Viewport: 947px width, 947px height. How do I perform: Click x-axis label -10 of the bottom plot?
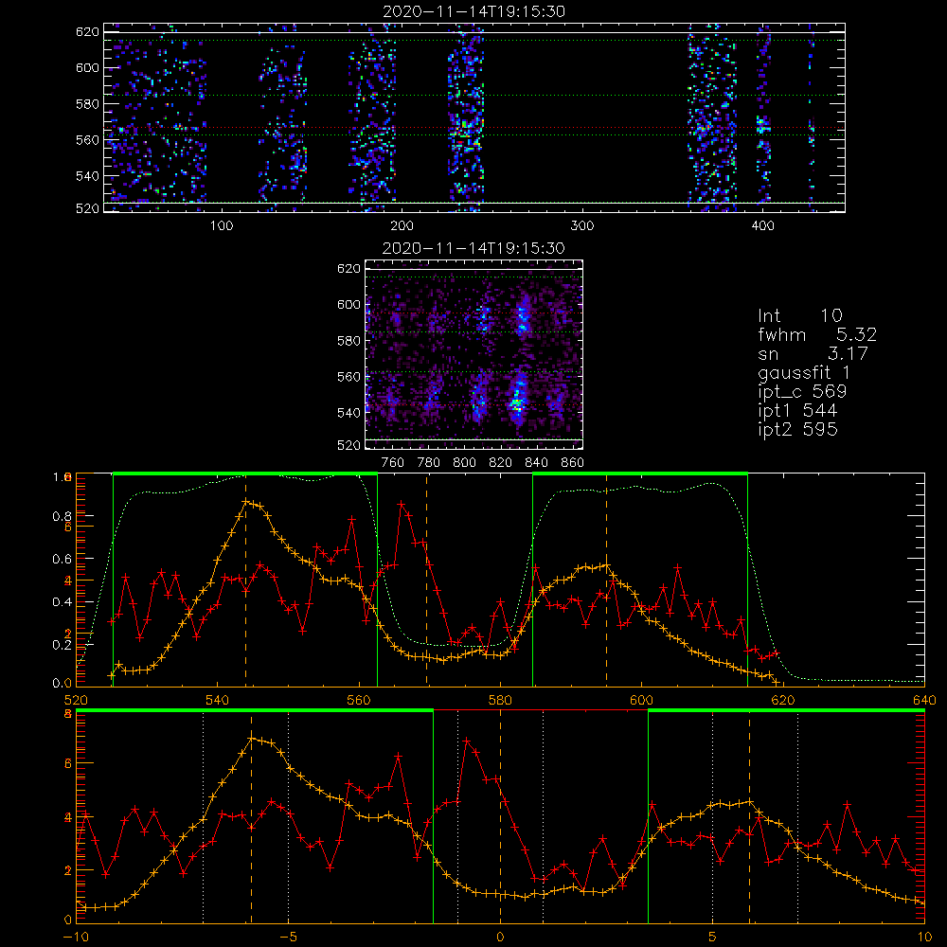pos(76,938)
